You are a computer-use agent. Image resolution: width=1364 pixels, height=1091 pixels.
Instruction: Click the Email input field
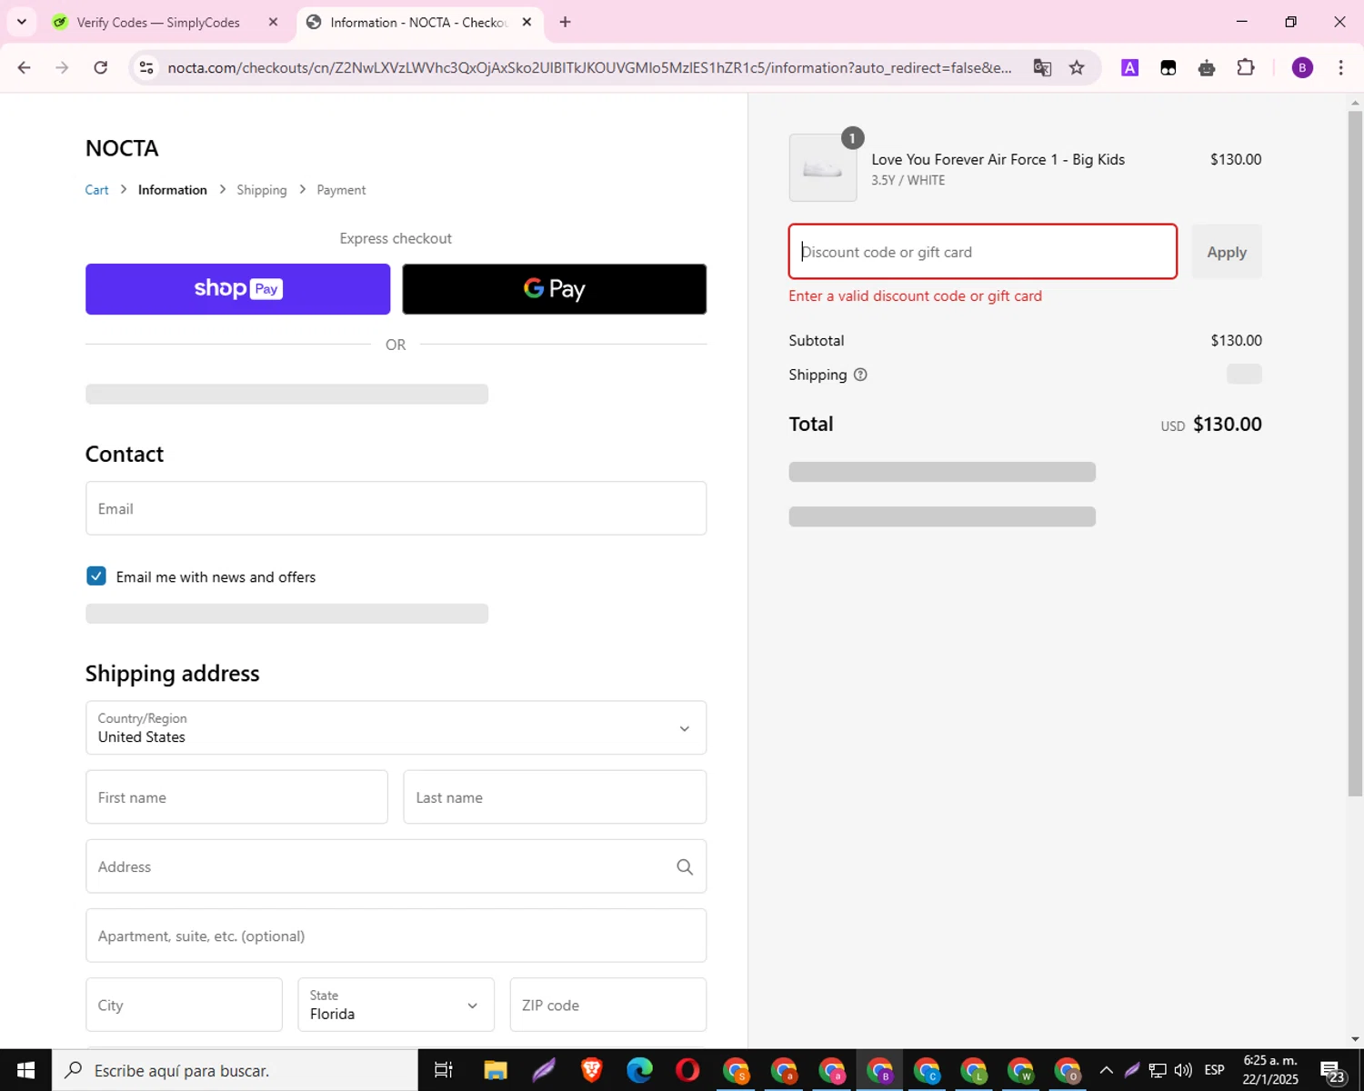[396, 508]
